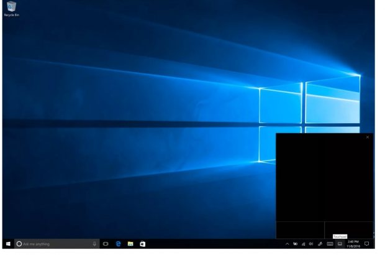Viewport: 385px width, 255px height.
Task: Click the pen/link icon in system tray
Action: pos(320,244)
